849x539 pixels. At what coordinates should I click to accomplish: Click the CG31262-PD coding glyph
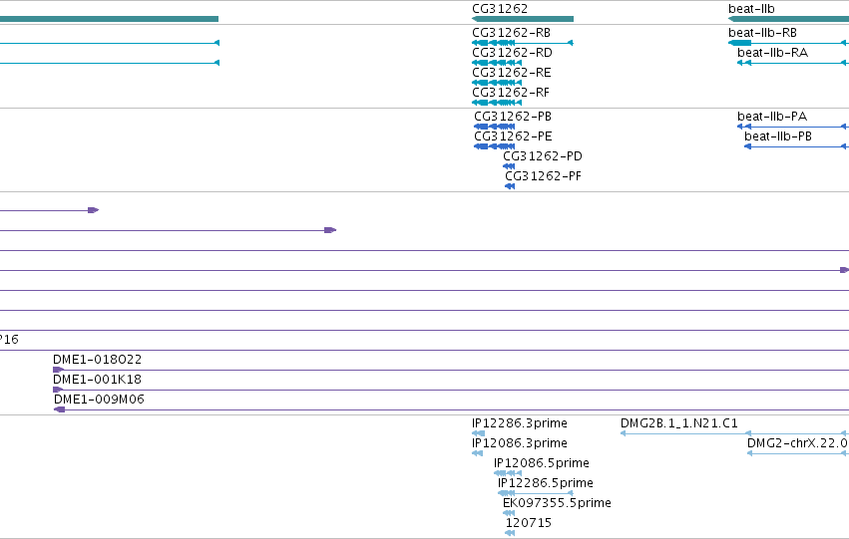pyautogui.click(x=509, y=166)
